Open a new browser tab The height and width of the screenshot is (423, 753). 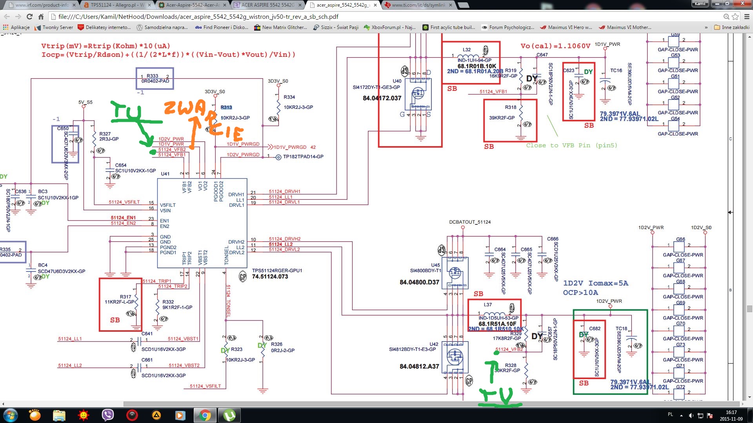point(463,5)
